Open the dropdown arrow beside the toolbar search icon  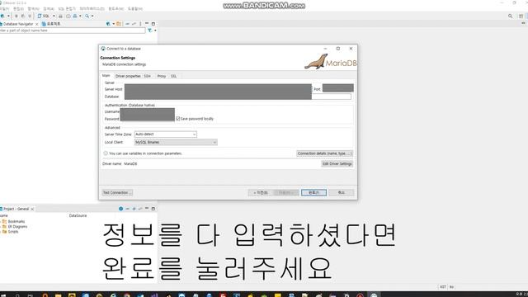92,16
